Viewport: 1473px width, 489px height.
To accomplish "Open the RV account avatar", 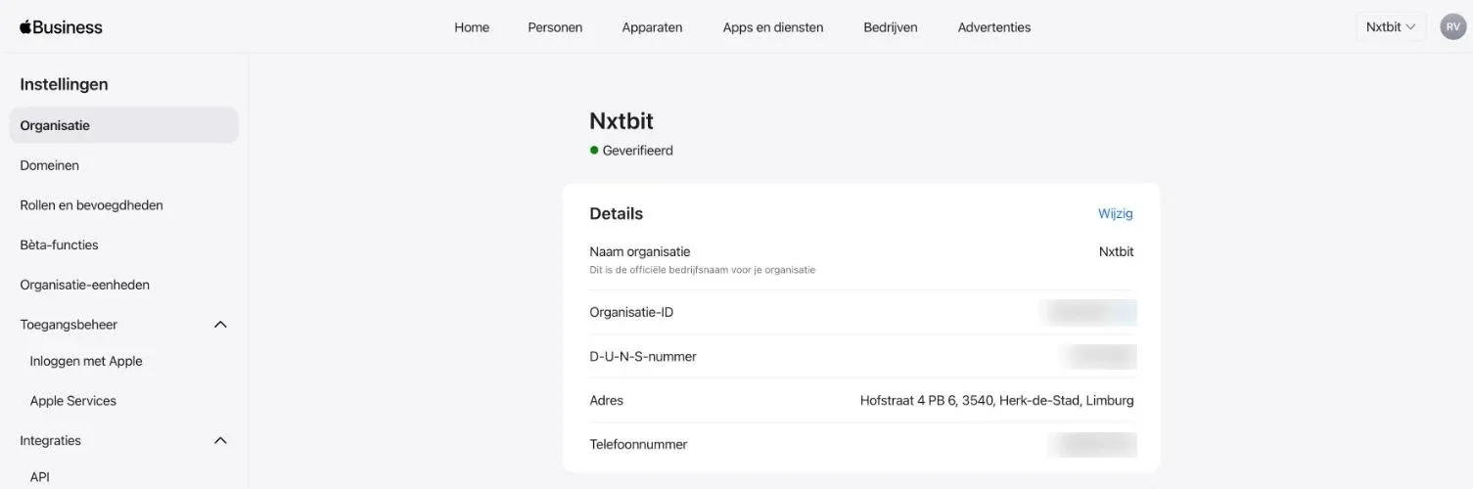I will tap(1452, 27).
